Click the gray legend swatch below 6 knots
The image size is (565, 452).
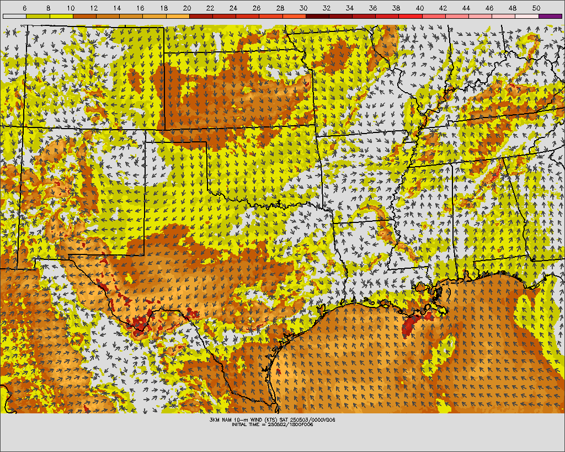(x=15, y=16)
